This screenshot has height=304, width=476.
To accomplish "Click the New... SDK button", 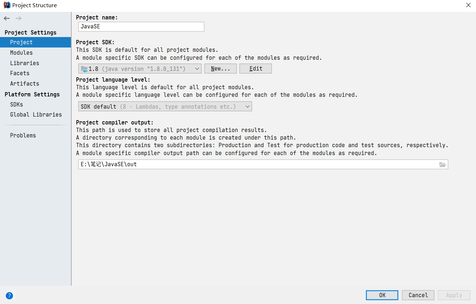I will [220, 69].
